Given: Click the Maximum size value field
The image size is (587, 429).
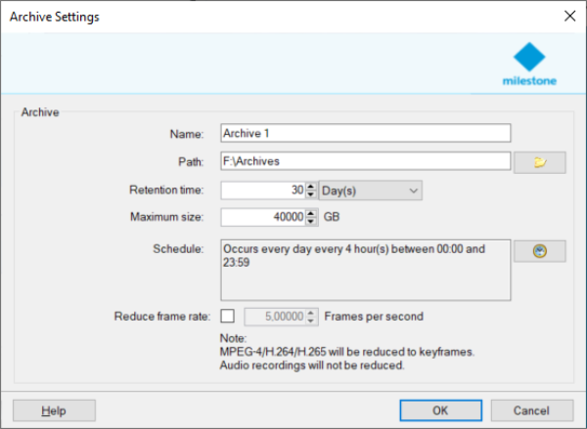Looking at the screenshot, I should [x=262, y=217].
